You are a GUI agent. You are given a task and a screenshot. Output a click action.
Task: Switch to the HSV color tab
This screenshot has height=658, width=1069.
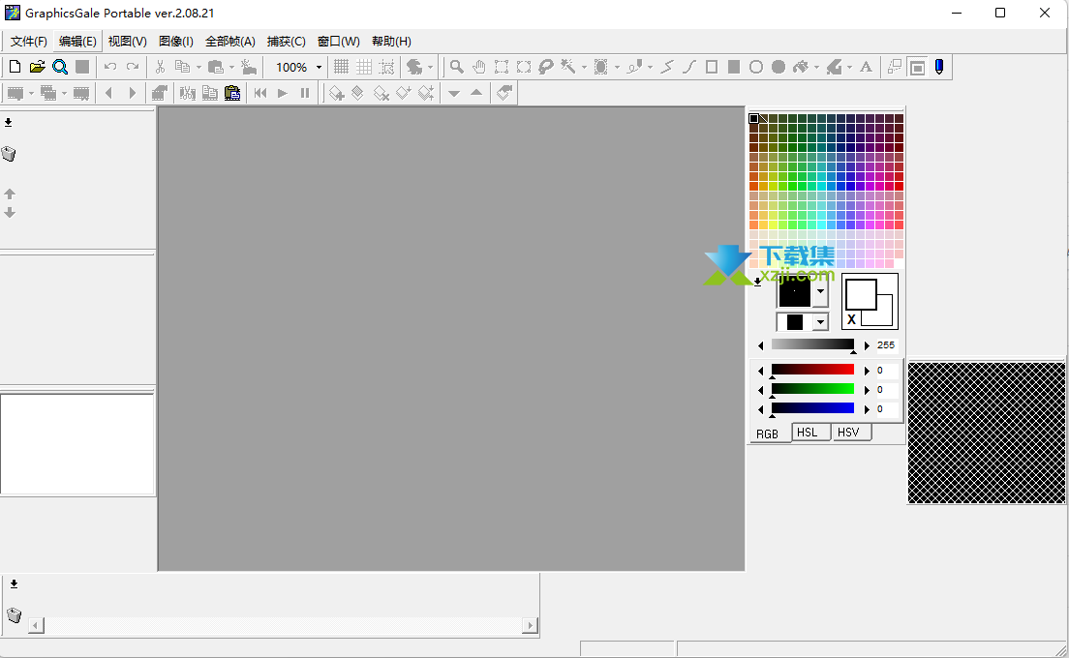848,433
